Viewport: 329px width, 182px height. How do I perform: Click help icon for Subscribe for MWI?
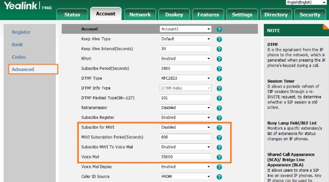[x=219, y=128]
